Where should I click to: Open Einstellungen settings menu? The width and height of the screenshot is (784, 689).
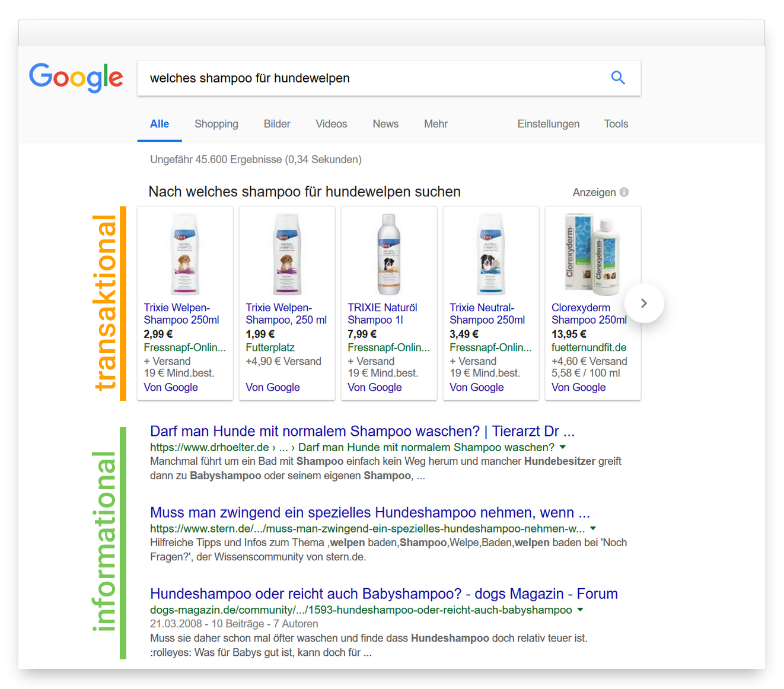(x=548, y=124)
